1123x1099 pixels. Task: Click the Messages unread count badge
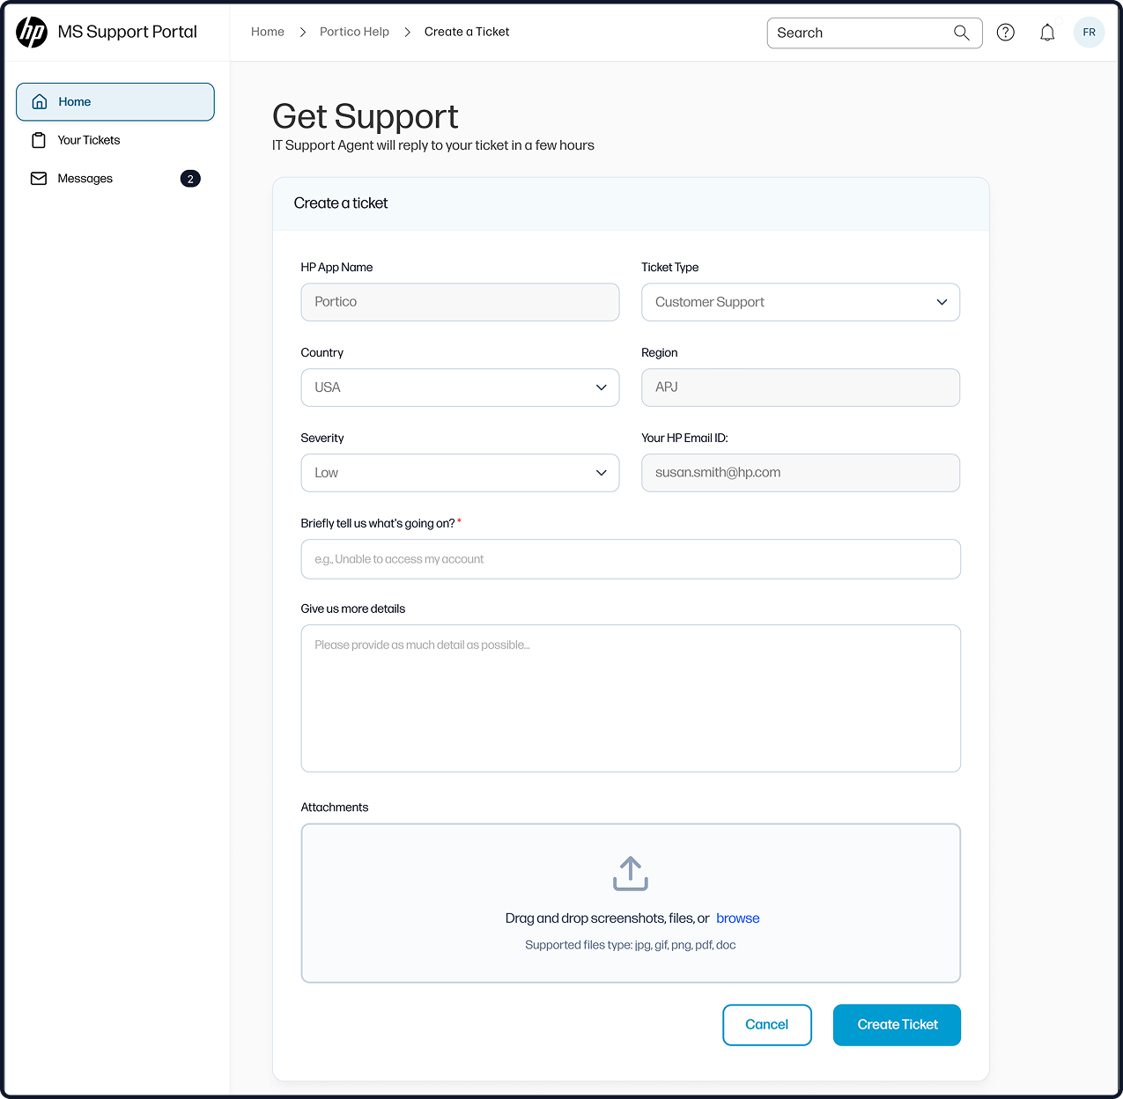click(190, 179)
